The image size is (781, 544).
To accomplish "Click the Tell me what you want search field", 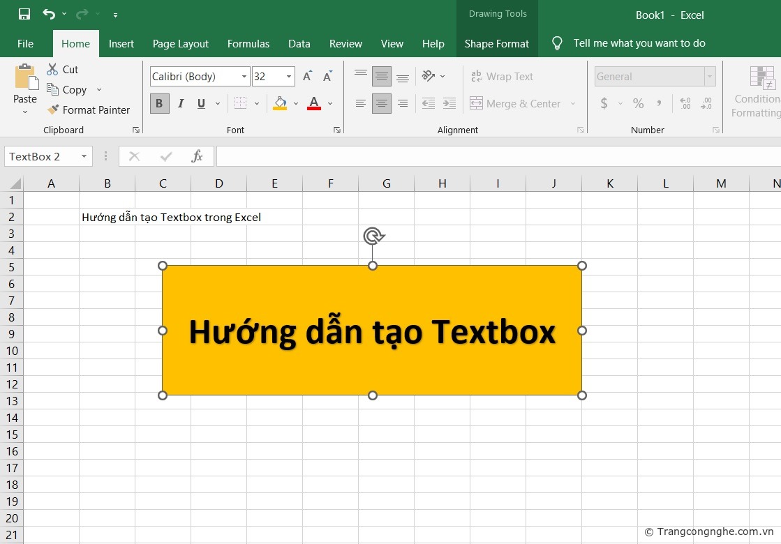I will pyautogui.click(x=639, y=43).
